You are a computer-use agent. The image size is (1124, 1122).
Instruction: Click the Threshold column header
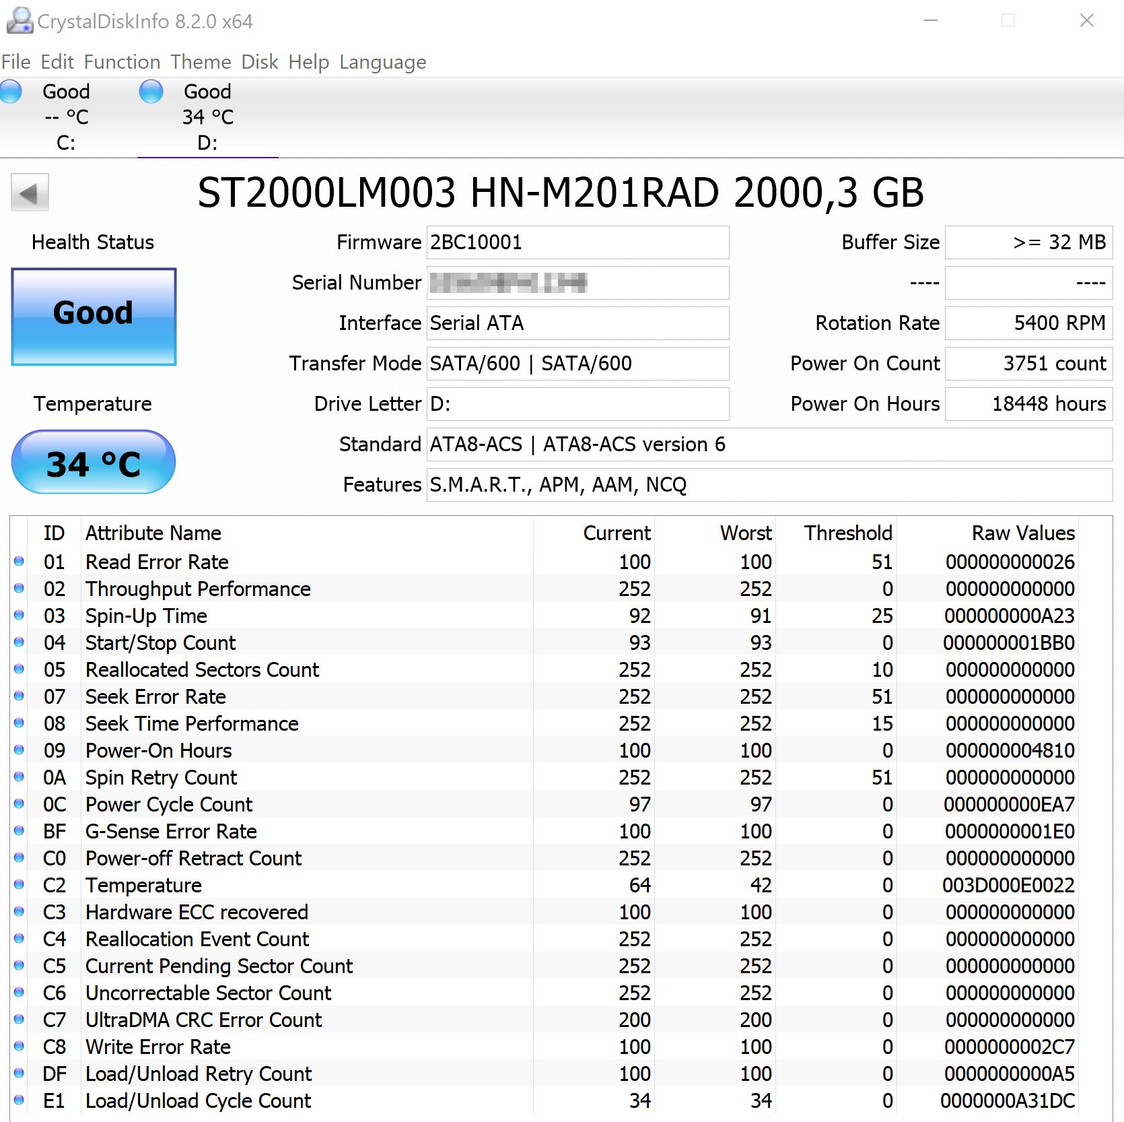pyautogui.click(x=848, y=533)
